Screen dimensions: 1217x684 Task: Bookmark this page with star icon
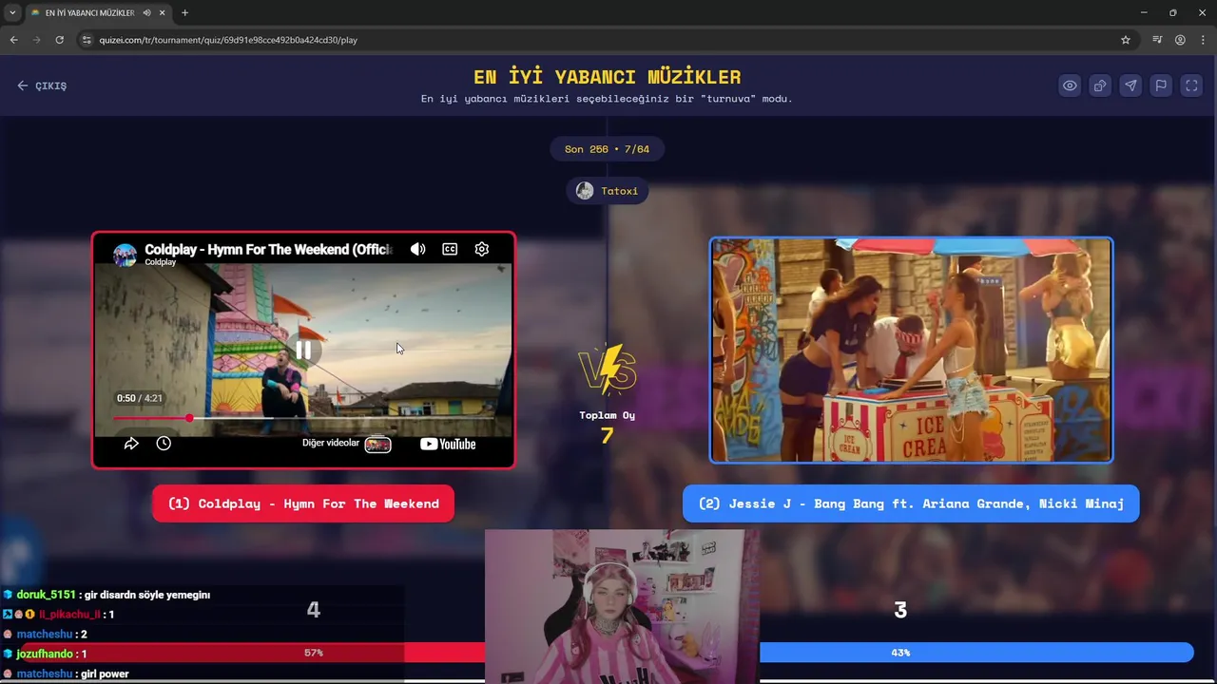pos(1126,40)
